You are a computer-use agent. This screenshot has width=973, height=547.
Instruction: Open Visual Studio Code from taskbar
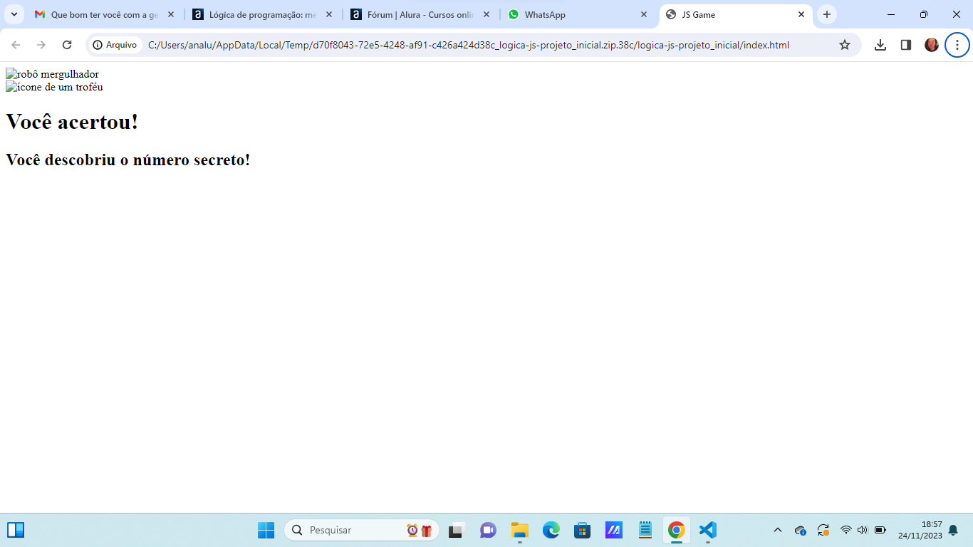click(707, 530)
